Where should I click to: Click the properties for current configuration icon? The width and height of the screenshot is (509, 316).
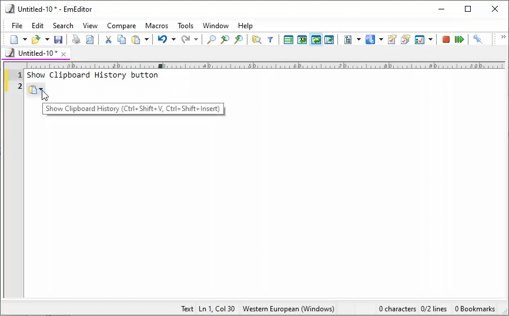pyautogui.click(x=392, y=39)
